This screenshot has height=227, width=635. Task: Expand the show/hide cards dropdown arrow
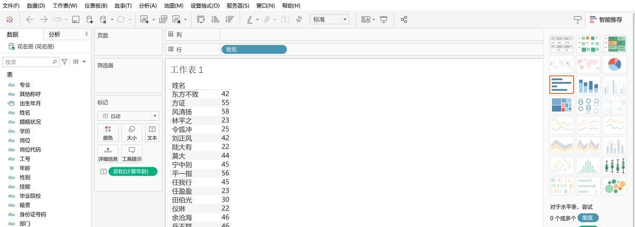pos(374,20)
